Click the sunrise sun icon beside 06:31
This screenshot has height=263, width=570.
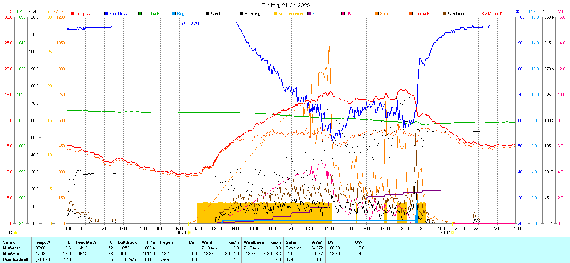189,232
